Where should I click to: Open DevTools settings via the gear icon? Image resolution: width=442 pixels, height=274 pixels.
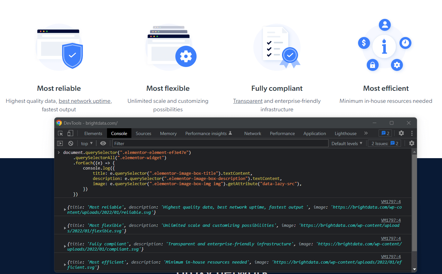pyautogui.click(x=401, y=133)
